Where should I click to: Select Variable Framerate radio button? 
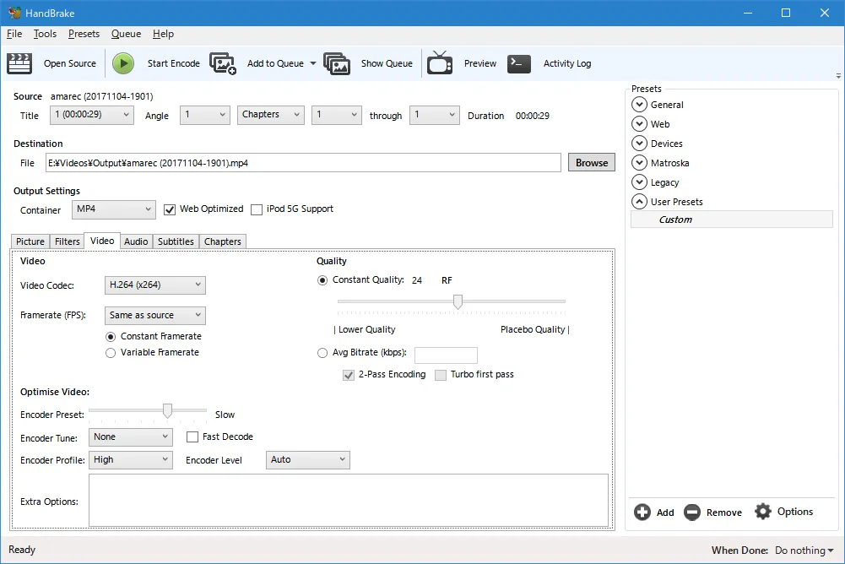click(111, 353)
